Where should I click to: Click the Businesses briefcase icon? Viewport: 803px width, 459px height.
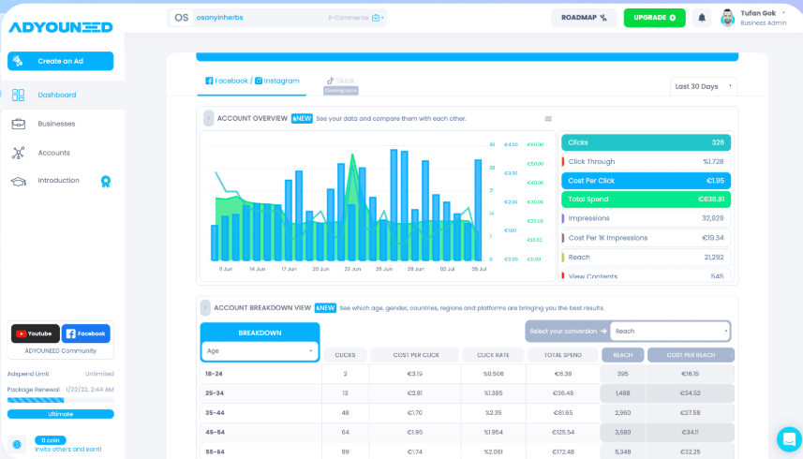click(19, 124)
